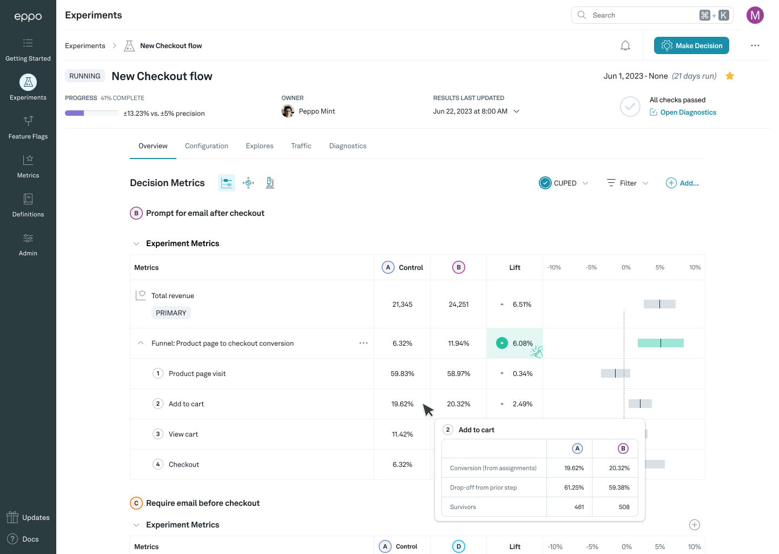Viewport: 779px width, 554px height.
Task: Collapse variant C Experiment Metrics section
Action: coord(136,525)
